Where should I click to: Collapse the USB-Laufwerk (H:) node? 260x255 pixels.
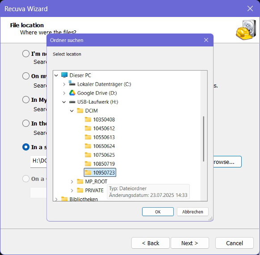[x=64, y=102]
